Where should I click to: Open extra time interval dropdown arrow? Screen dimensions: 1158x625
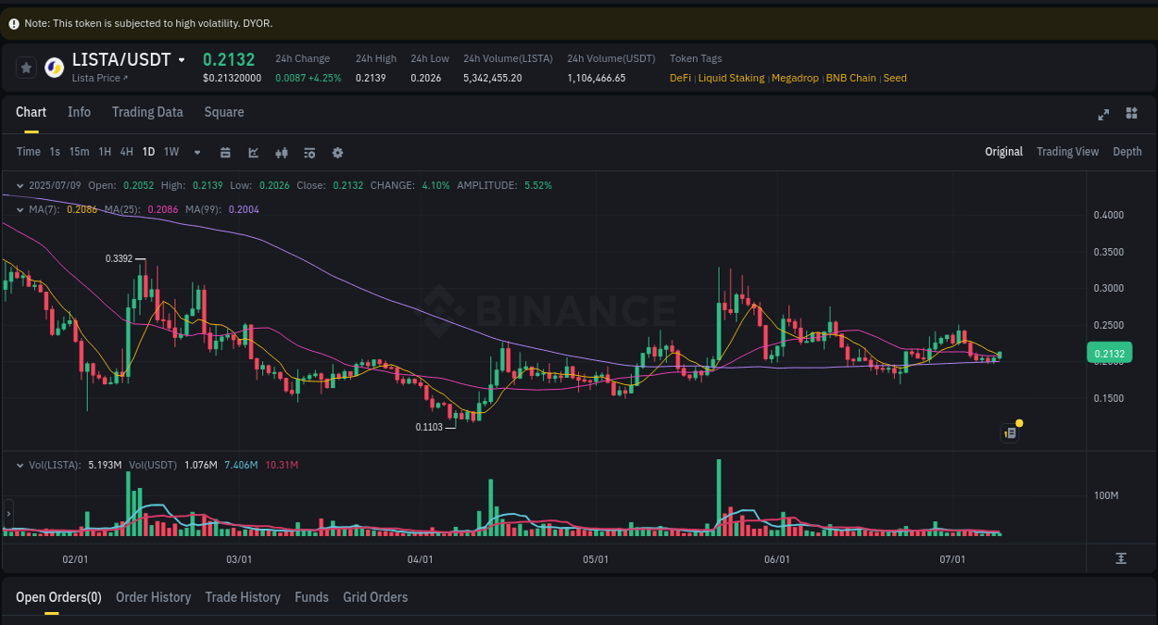[196, 152]
